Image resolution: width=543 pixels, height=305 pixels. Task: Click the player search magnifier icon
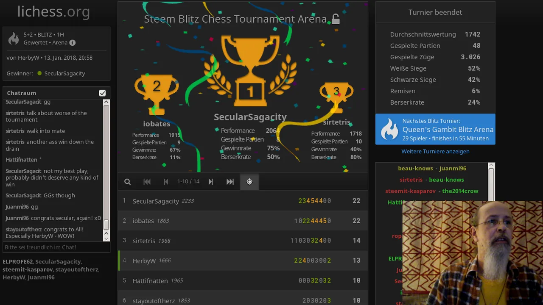[x=127, y=182]
